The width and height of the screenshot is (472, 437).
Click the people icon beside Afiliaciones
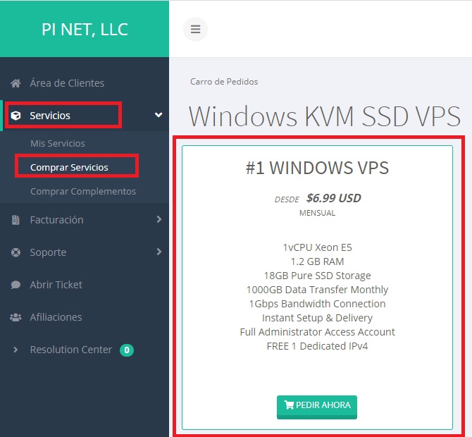click(x=15, y=317)
